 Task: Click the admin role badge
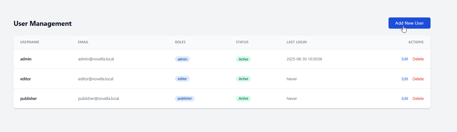(182, 59)
